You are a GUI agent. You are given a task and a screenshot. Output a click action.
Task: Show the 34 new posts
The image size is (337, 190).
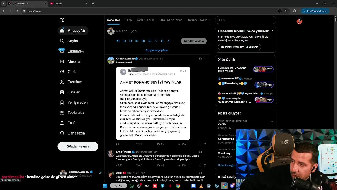[x=157, y=50]
